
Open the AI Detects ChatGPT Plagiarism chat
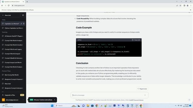[x=13, y=36]
